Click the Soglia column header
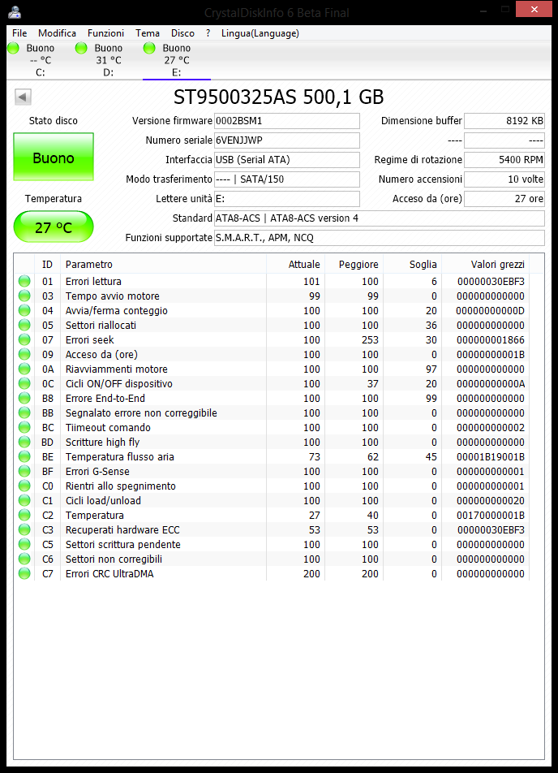The image size is (558, 773). click(x=413, y=264)
